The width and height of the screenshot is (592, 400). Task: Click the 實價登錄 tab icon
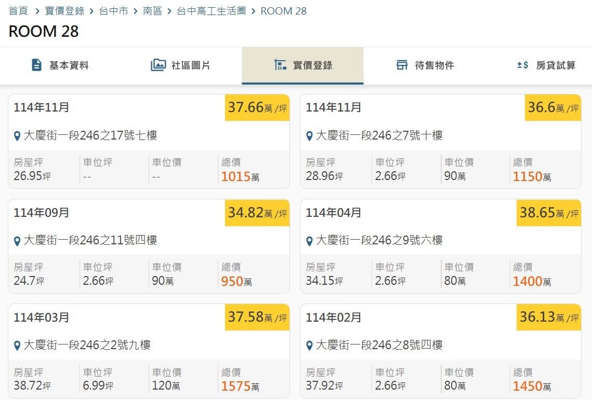(x=280, y=65)
